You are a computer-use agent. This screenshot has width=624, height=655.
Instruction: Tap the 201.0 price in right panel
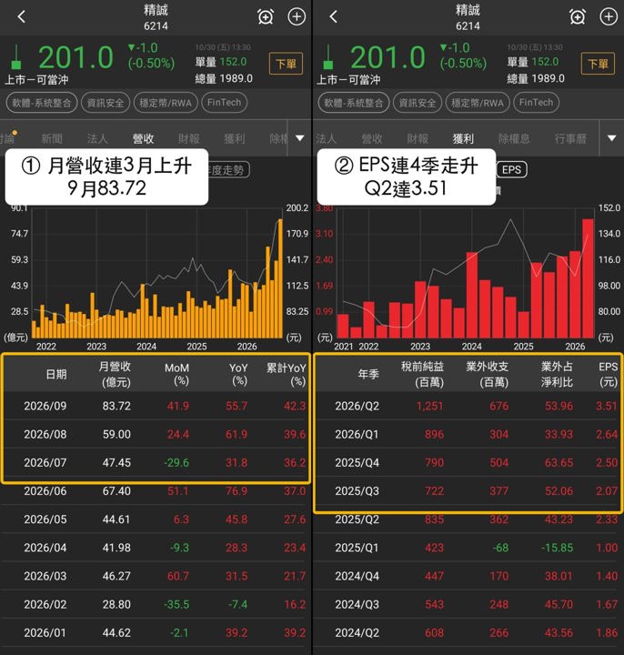(387, 57)
